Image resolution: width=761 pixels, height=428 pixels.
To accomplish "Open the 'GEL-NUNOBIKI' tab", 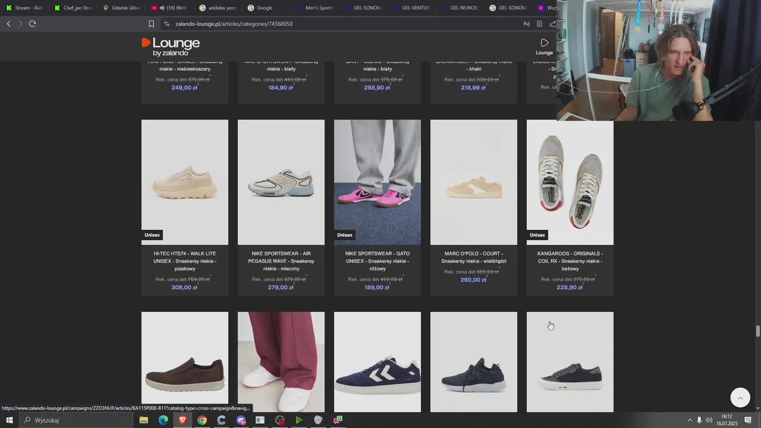I will tap(460, 8).
